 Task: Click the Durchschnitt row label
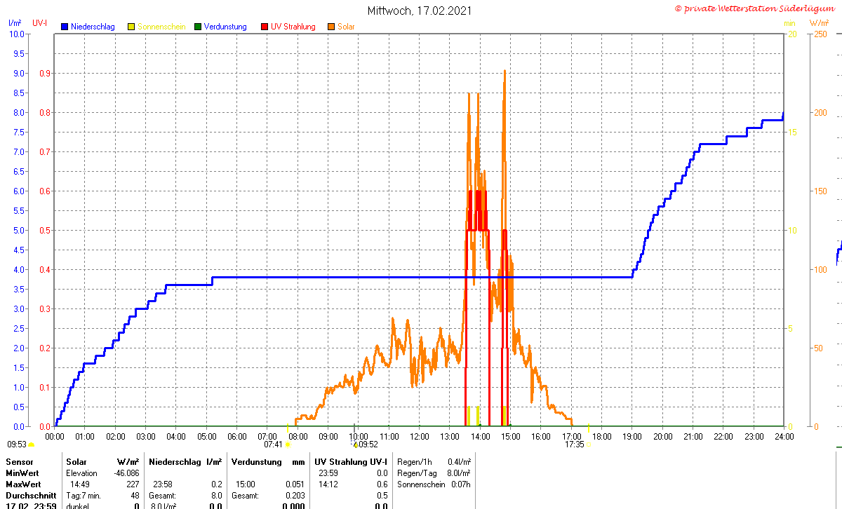pos(31,496)
